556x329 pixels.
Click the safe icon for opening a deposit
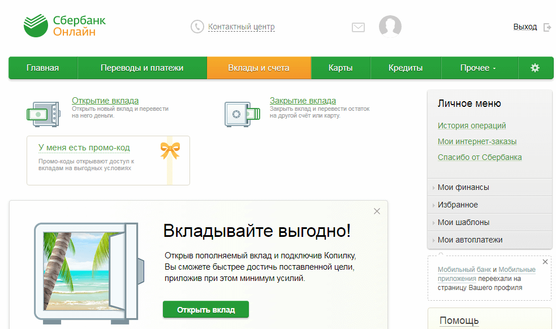[44, 113]
